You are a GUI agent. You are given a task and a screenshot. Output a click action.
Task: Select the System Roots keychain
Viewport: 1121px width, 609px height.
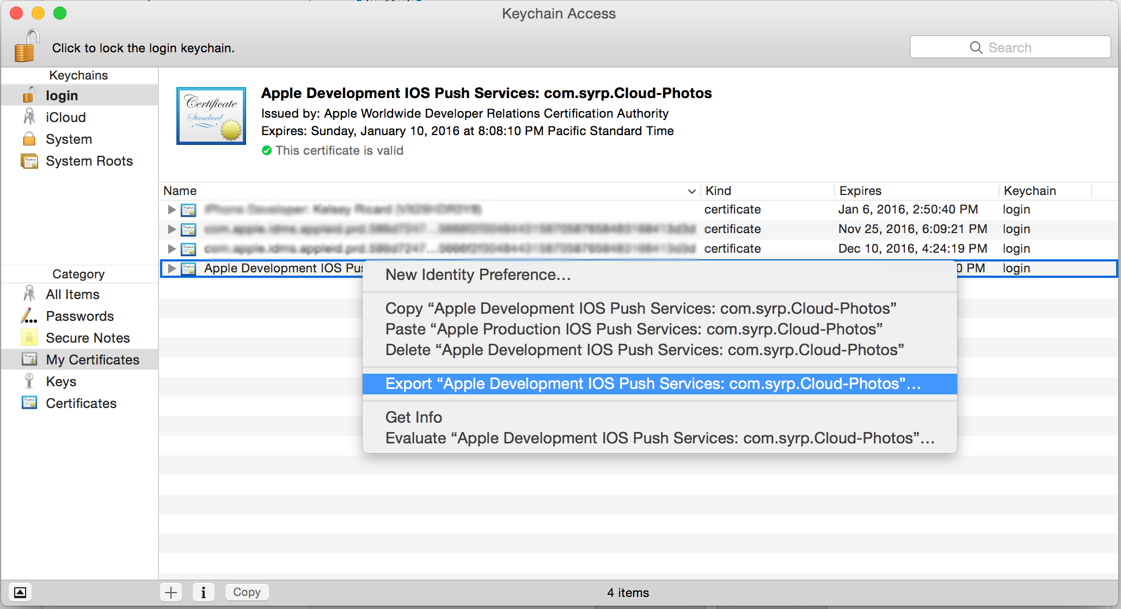(79, 161)
